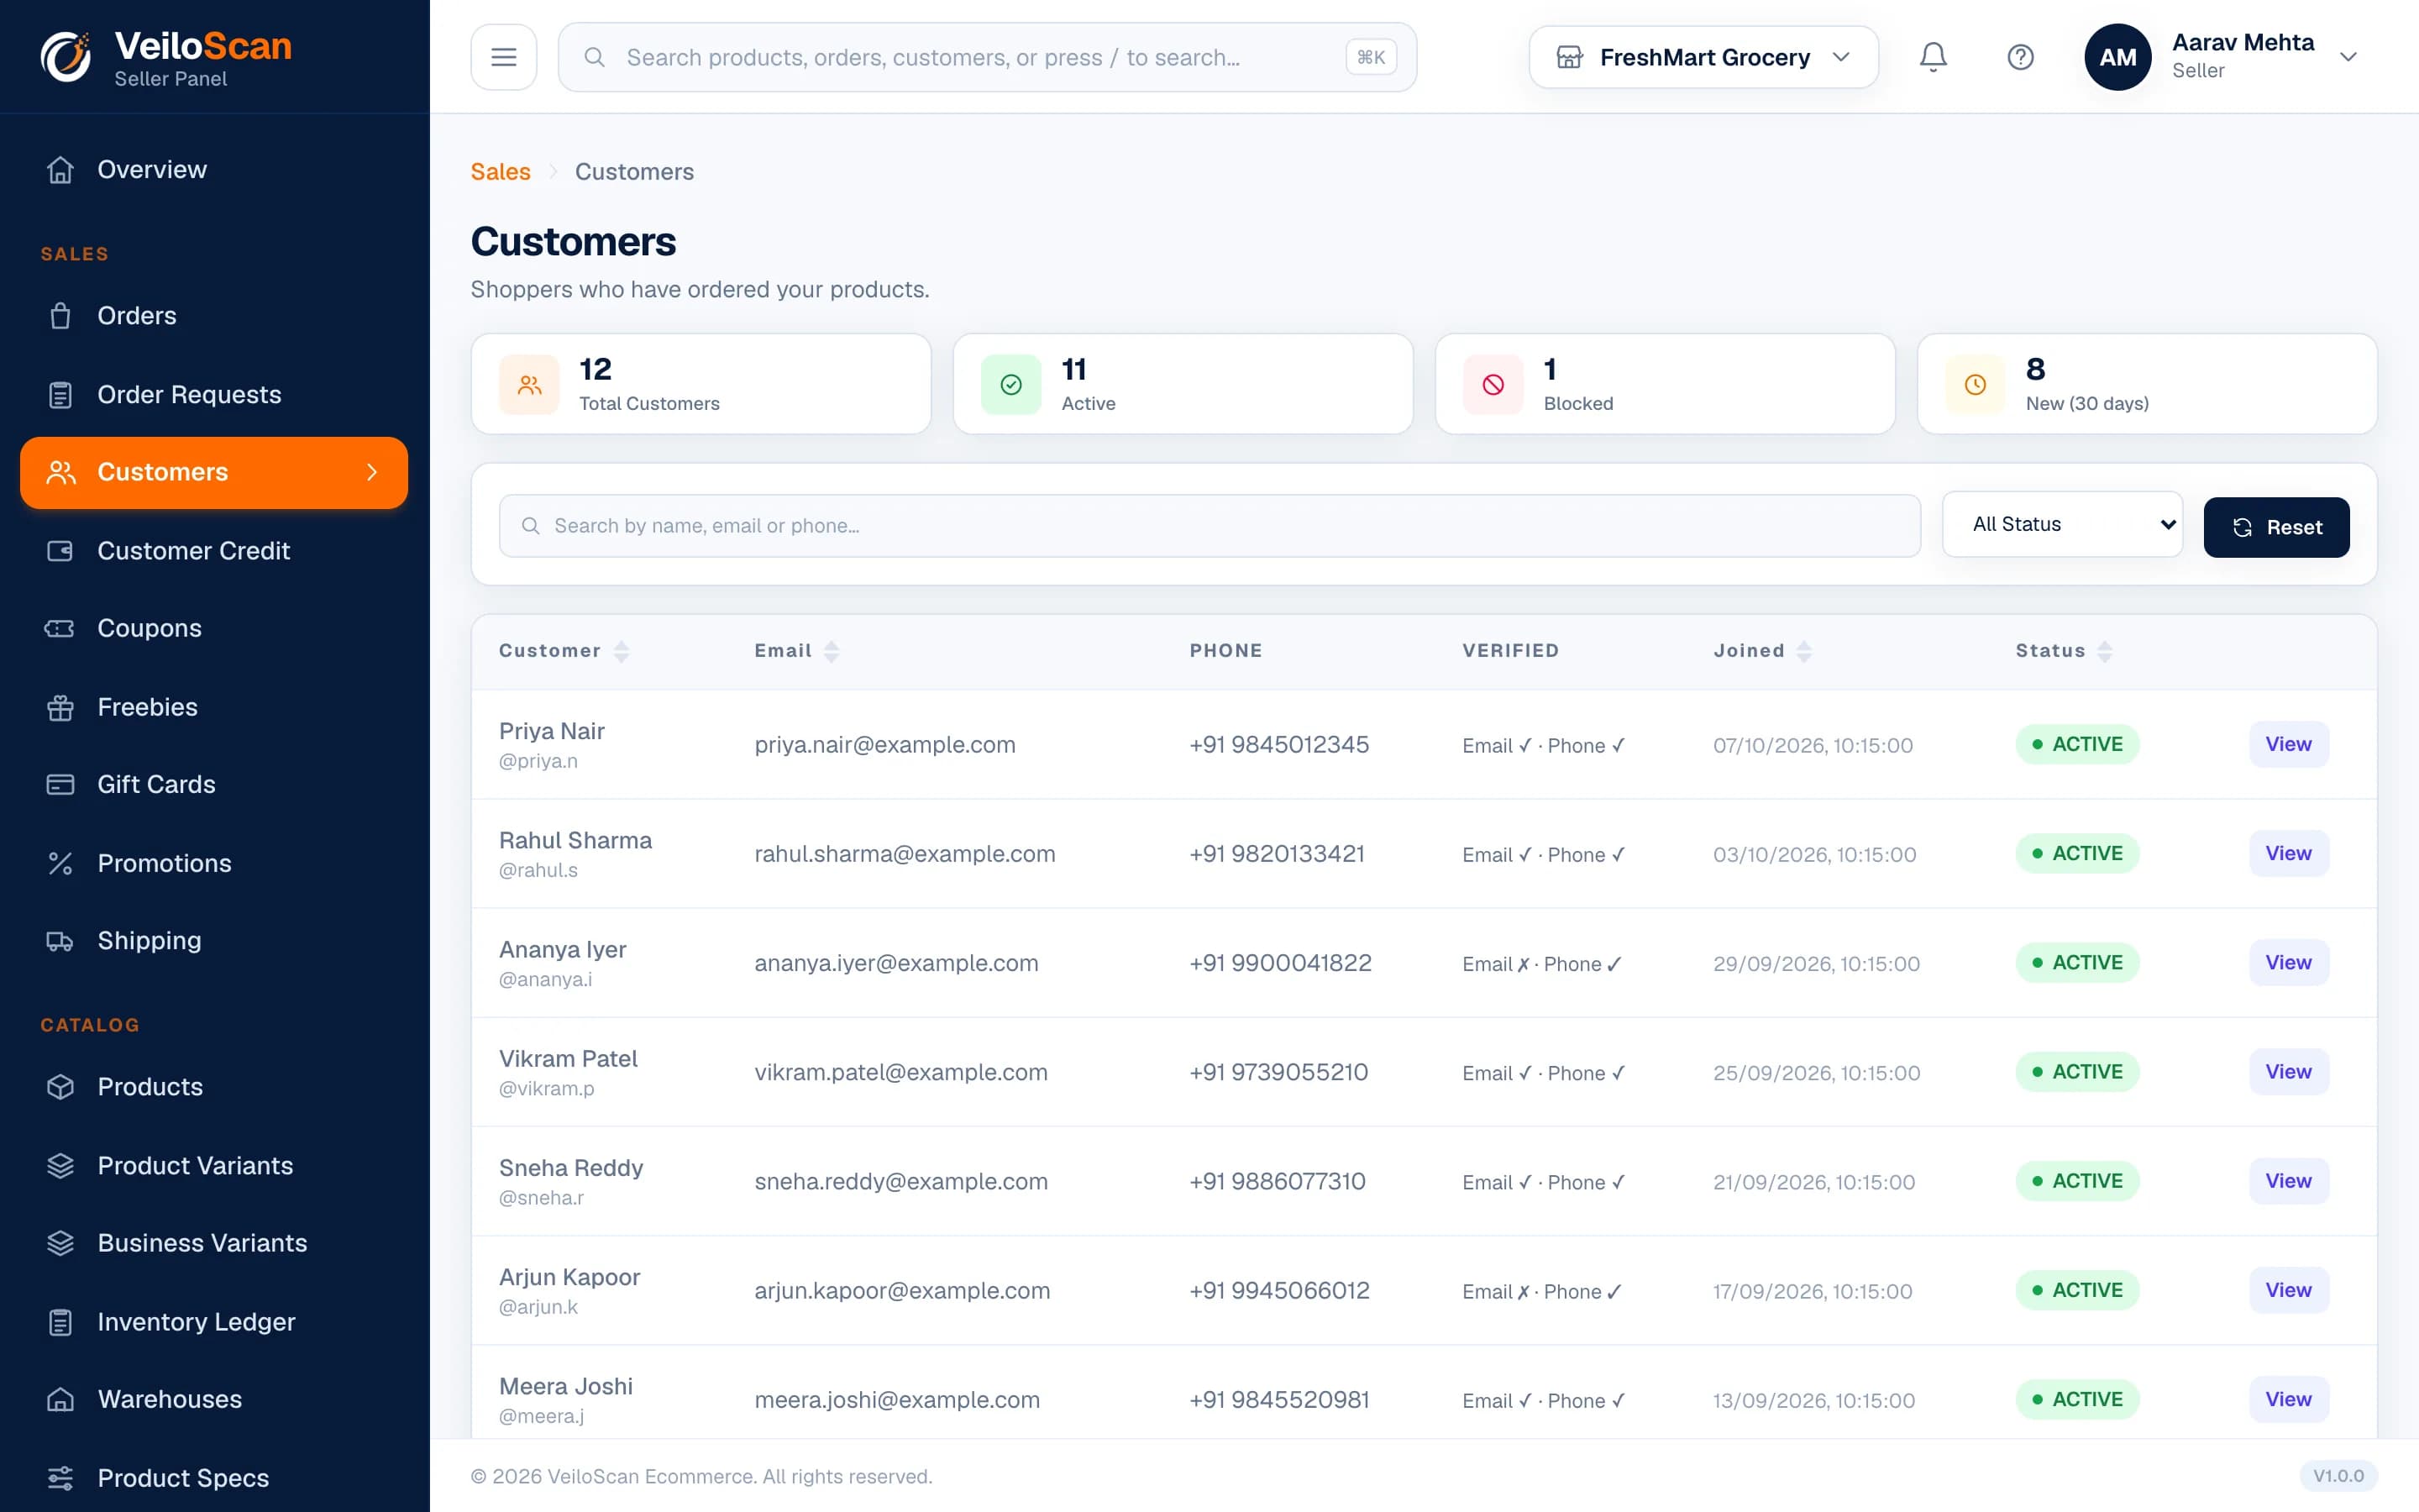2419x1512 pixels.
Task: Click the Blocked stat icon
Action: pyautogui.click(x=1493, y=384)
